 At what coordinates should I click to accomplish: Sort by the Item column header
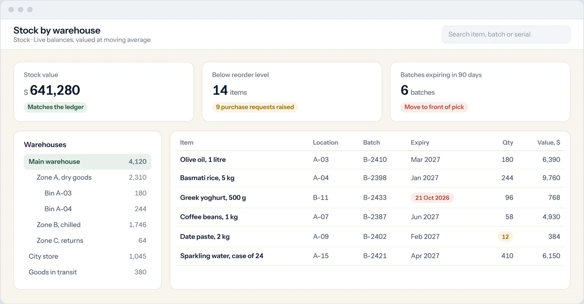click(x=187, y=142)
